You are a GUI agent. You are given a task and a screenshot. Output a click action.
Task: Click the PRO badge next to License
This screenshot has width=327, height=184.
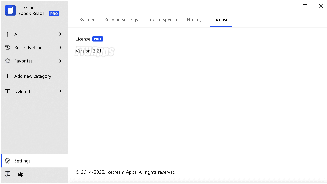tap(98, 39)
